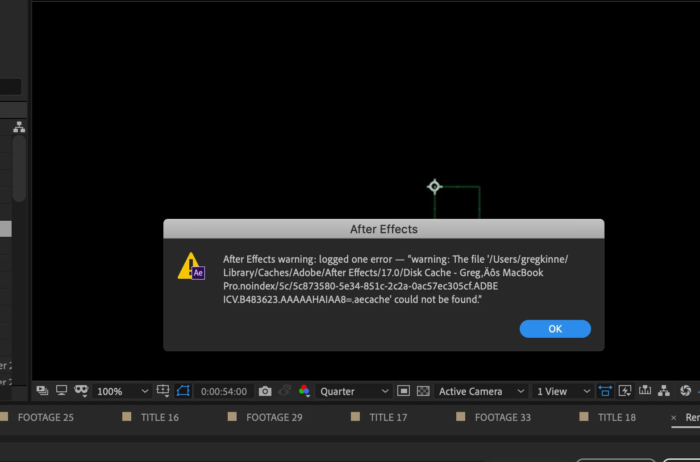The height and width of the screenshot is (462, 700).
Task: Take a snapshot with the camera icon
Action: pyautogui.click(x=265, y=391)
